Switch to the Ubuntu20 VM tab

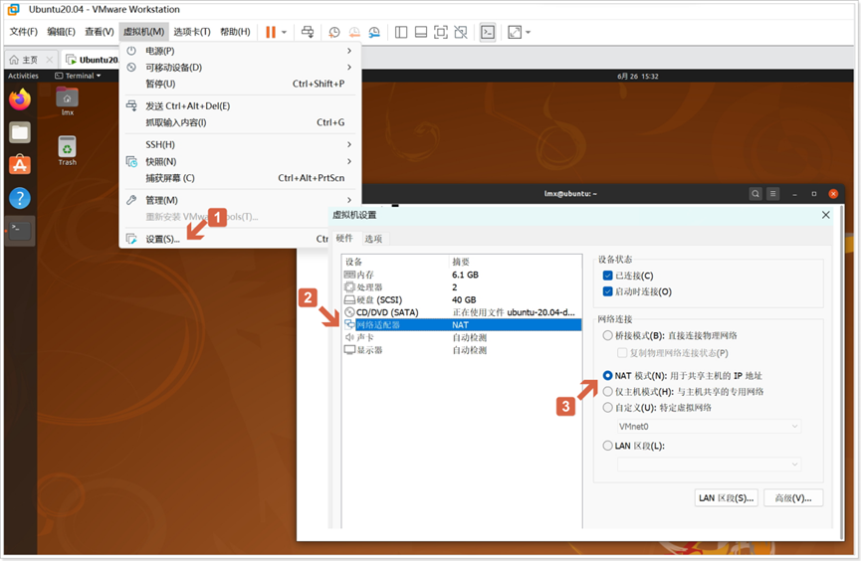[91, 60]
